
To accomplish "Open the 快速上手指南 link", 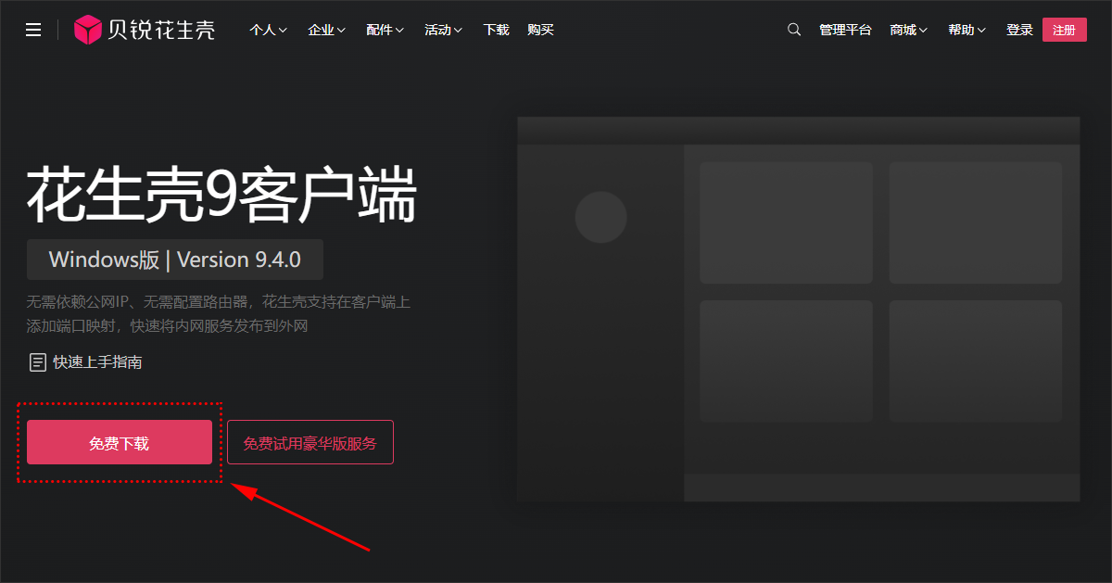I will click(97, 362).
